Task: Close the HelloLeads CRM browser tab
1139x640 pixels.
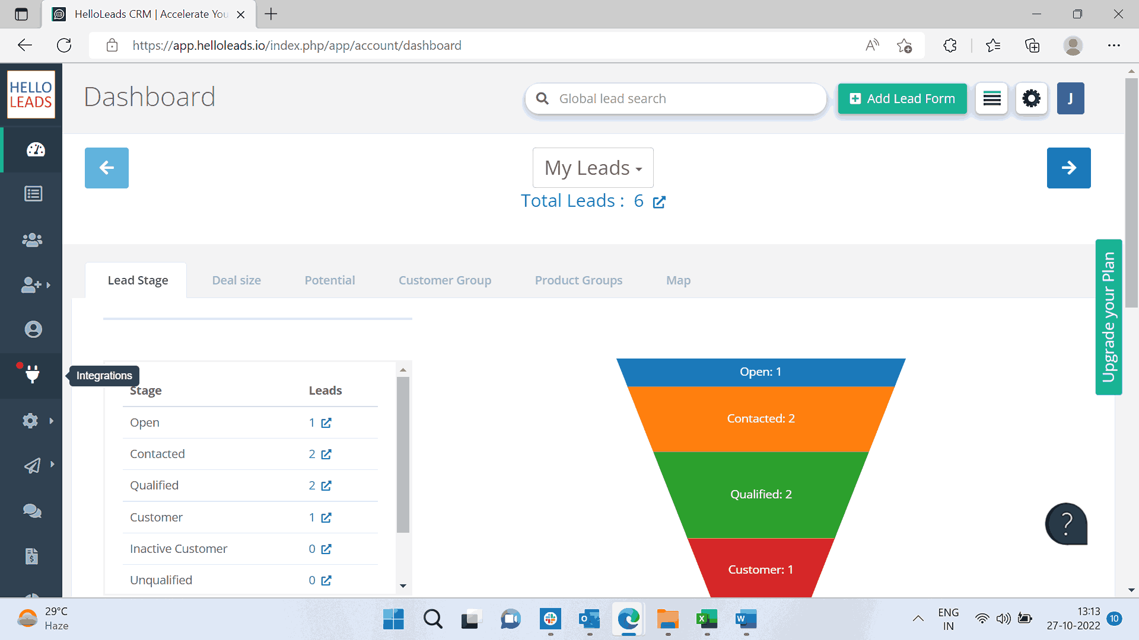Action: [x=241, y=15]
